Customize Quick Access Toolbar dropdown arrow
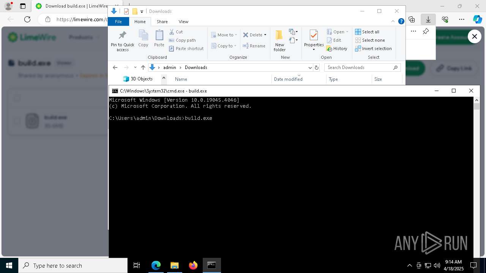 tap(142, 11)
